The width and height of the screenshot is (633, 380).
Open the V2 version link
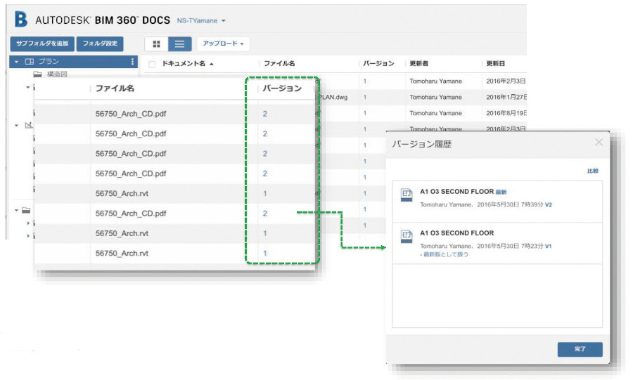[x=548, y=204]
